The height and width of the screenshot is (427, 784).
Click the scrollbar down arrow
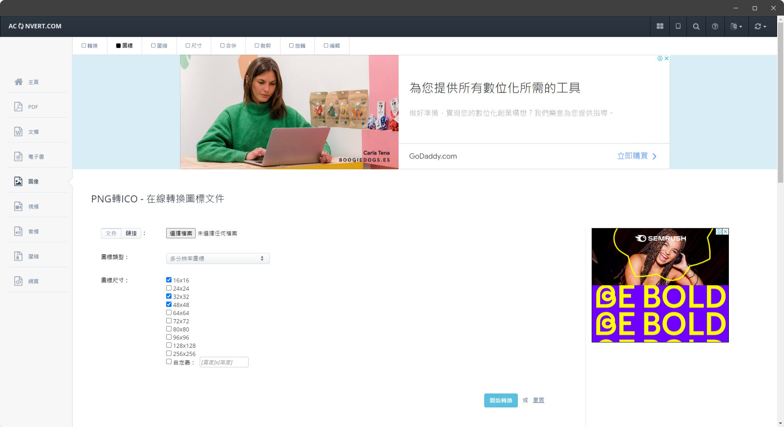[x=780, y=424]
